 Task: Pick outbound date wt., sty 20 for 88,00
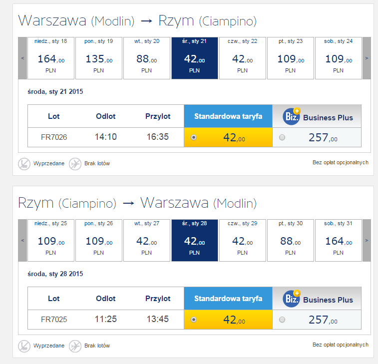point(147,58)
